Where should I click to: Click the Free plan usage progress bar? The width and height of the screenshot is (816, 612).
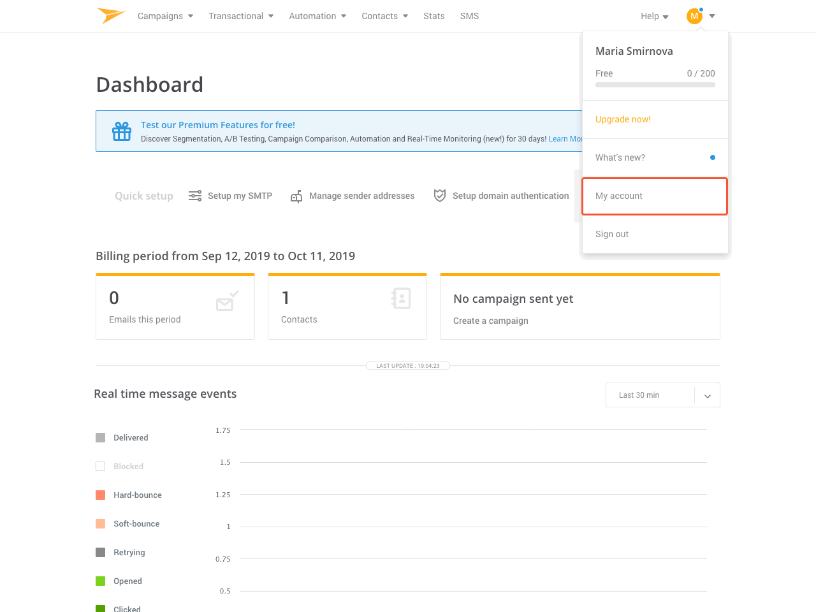655,85
